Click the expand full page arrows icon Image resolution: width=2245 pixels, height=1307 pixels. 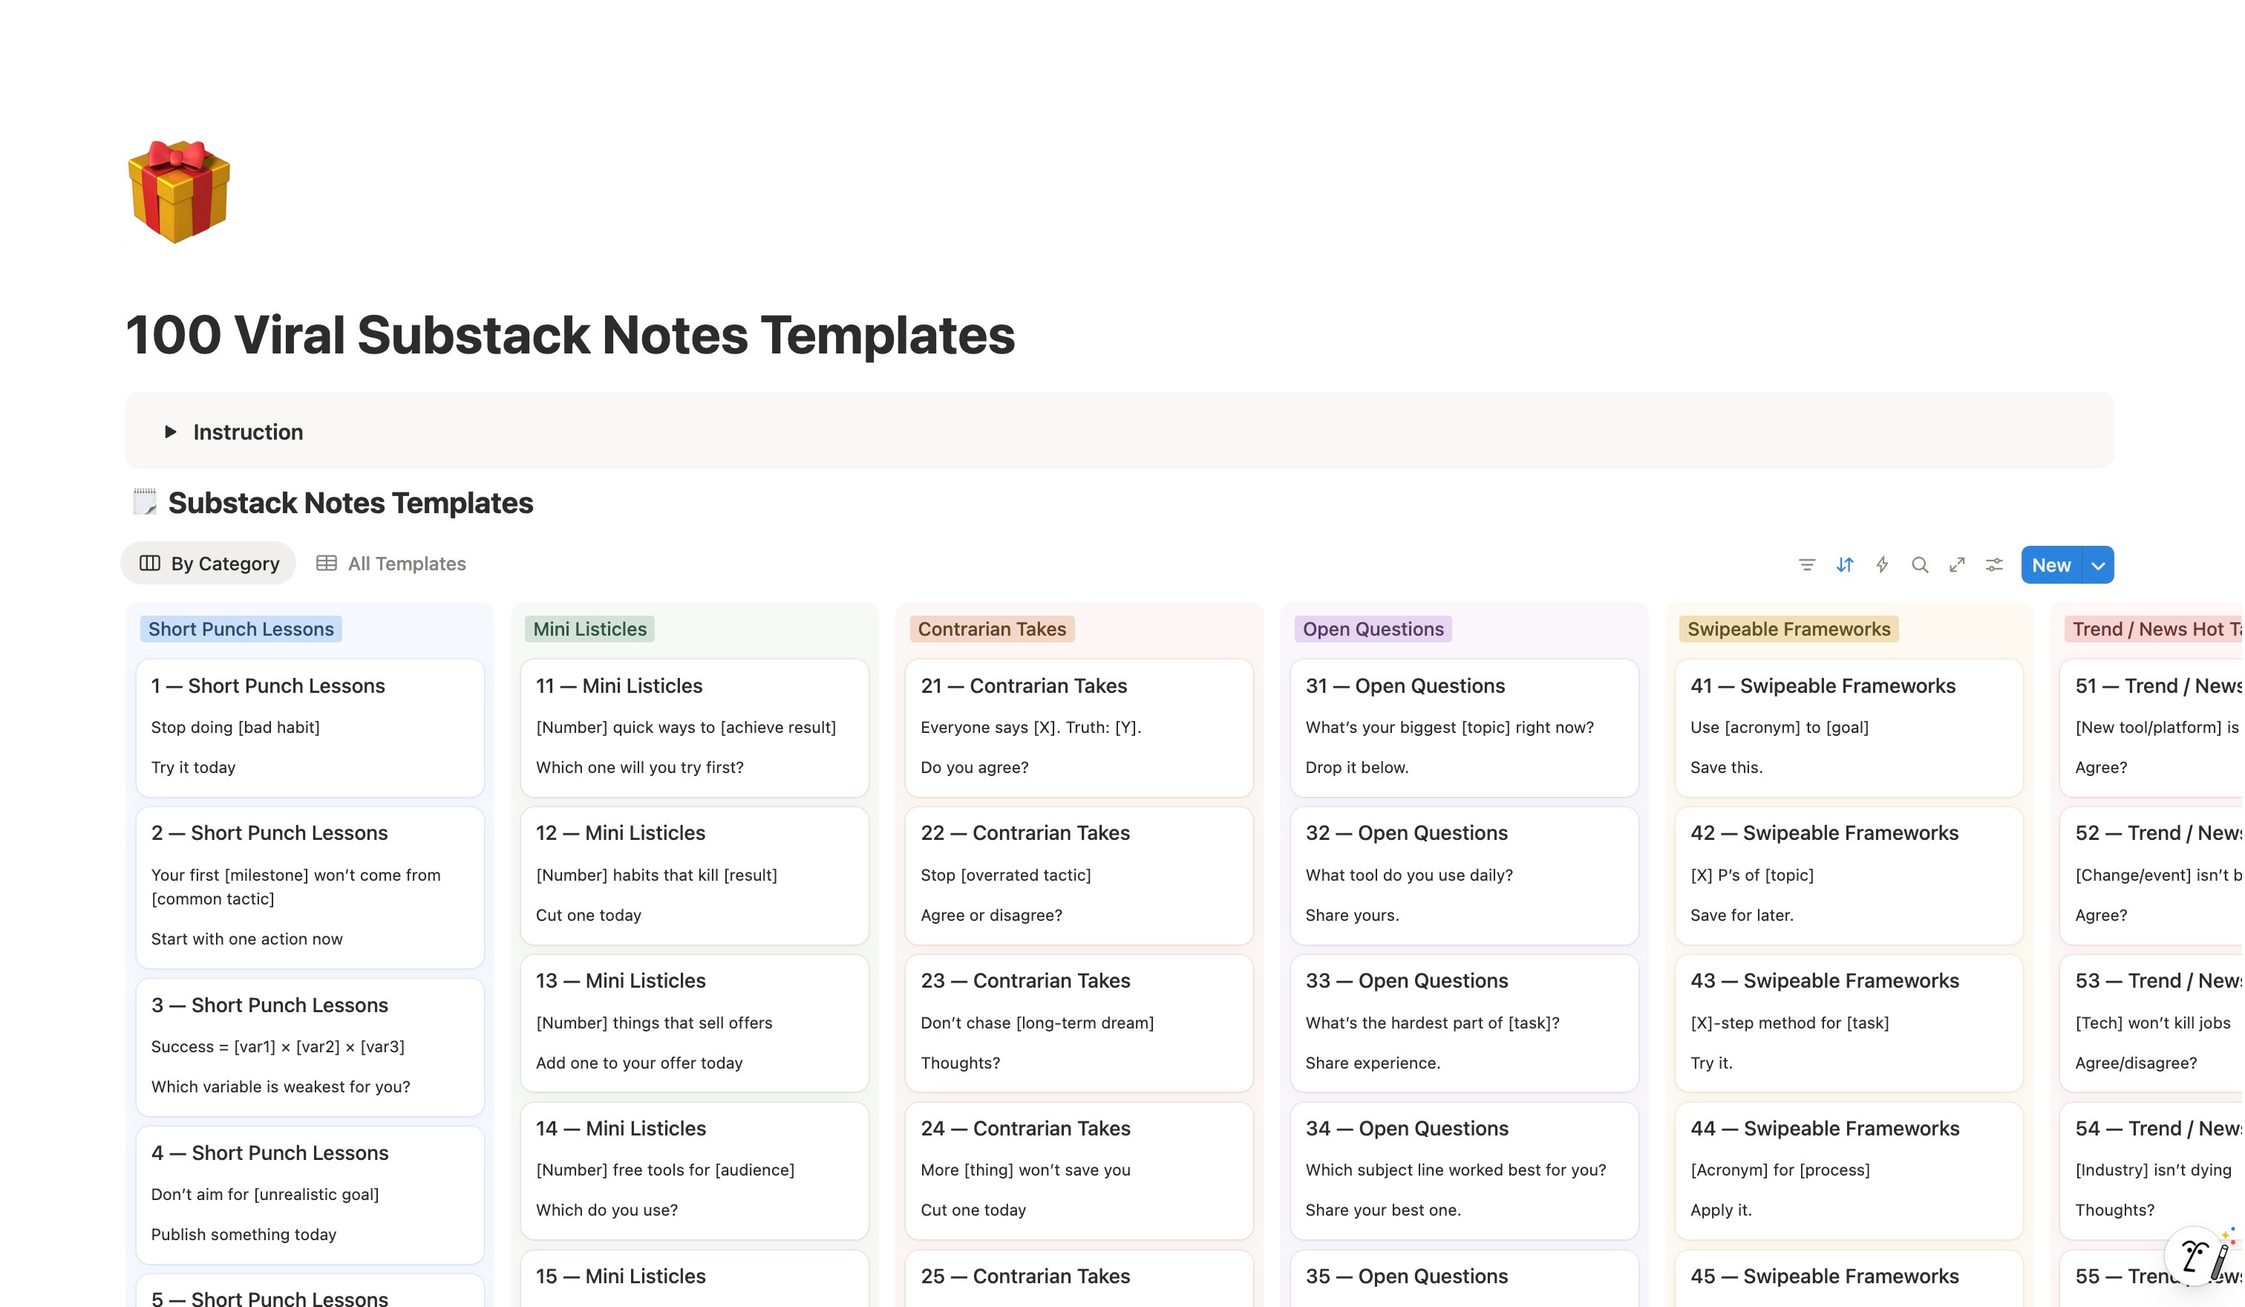point(1957,565)
